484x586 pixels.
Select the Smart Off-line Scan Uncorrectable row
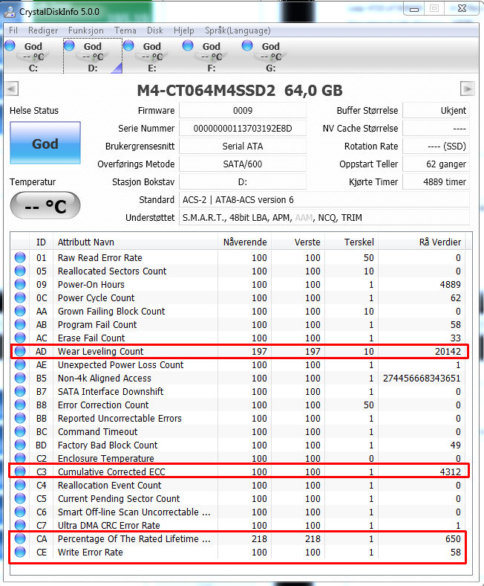[239, 512]
